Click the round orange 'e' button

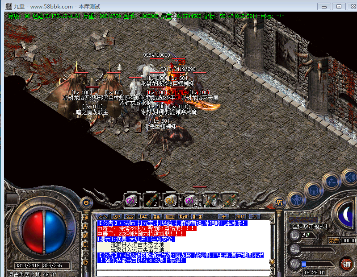[86, 203]
